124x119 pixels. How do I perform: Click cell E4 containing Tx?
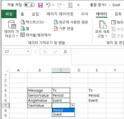coord(97,91)
